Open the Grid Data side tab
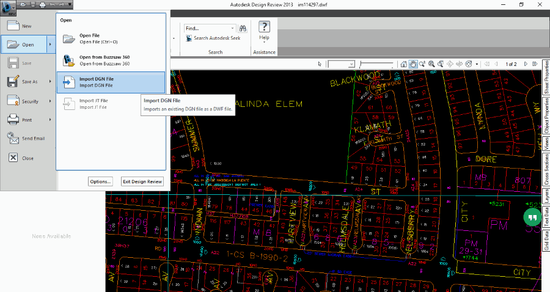This screenshot has height=292, width=550. point(546,240)
